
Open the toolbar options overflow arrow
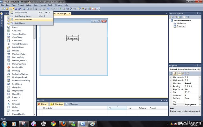99,9
